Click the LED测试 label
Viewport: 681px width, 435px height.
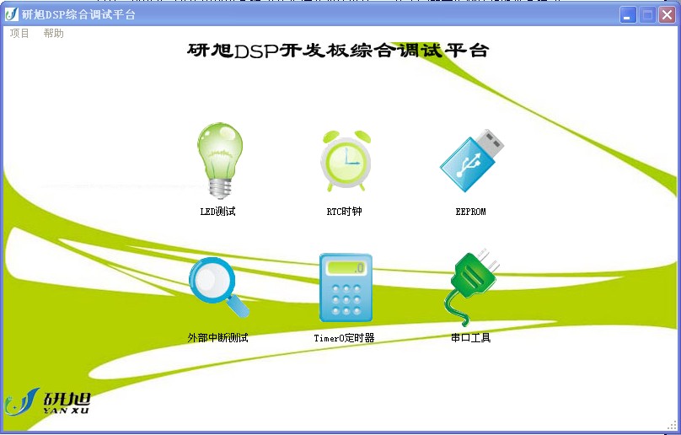pos(217,212)
